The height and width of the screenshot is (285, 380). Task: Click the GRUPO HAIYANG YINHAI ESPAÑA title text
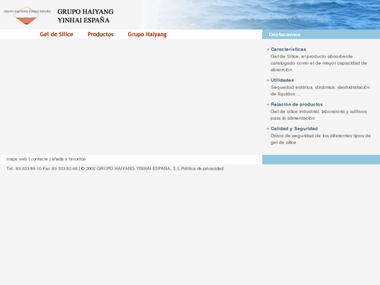pyautogui.click(x=85, y=16)
